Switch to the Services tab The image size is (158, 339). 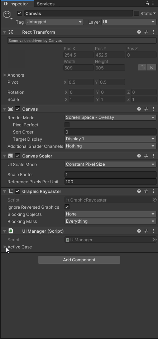[46, 4]
